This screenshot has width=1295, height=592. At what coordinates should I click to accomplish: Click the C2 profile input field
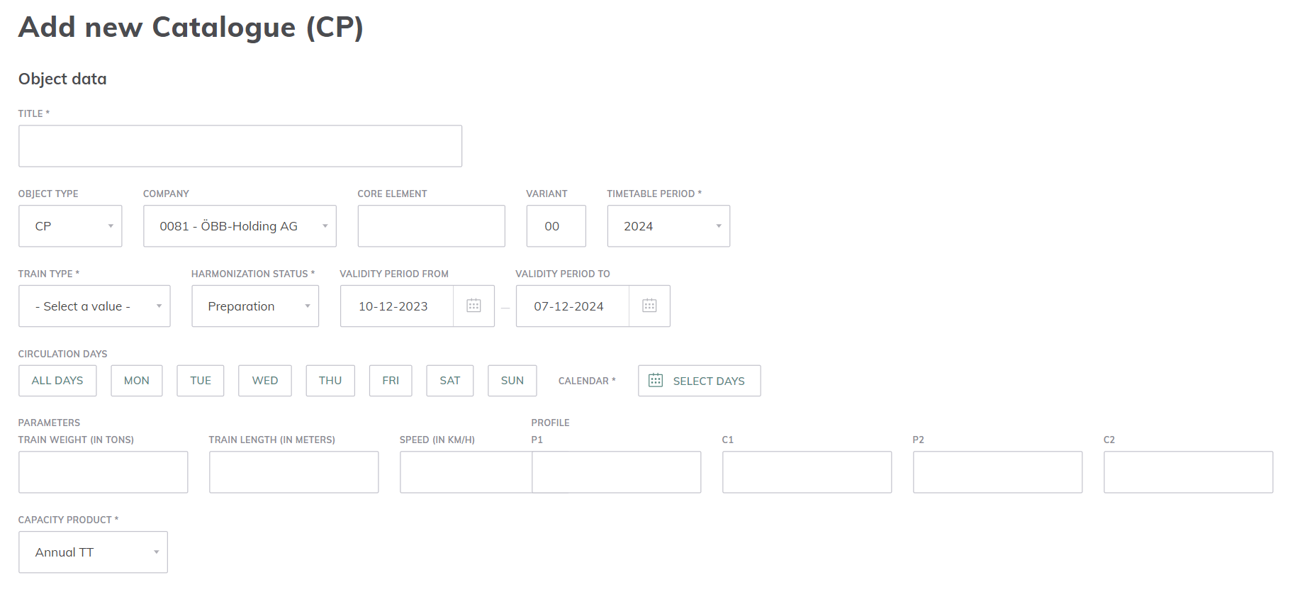click(x=1188, y=472)
